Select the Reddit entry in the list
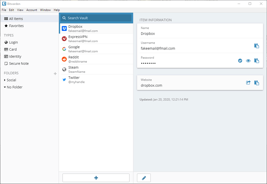 tap(96, 59)
